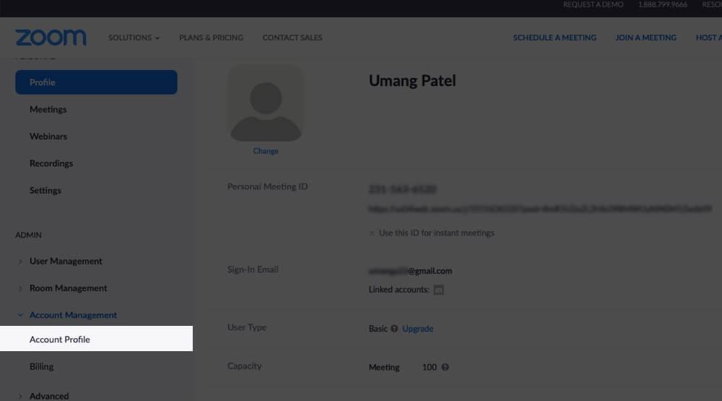Image resolution: width=722 pixels, height=401 pixels.
Task: Expand the Advanced section
Action: coord(49,396)
